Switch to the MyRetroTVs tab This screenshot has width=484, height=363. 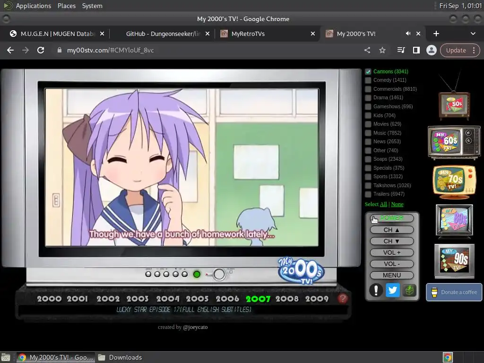pyautogui.click(x=268, y=34)
